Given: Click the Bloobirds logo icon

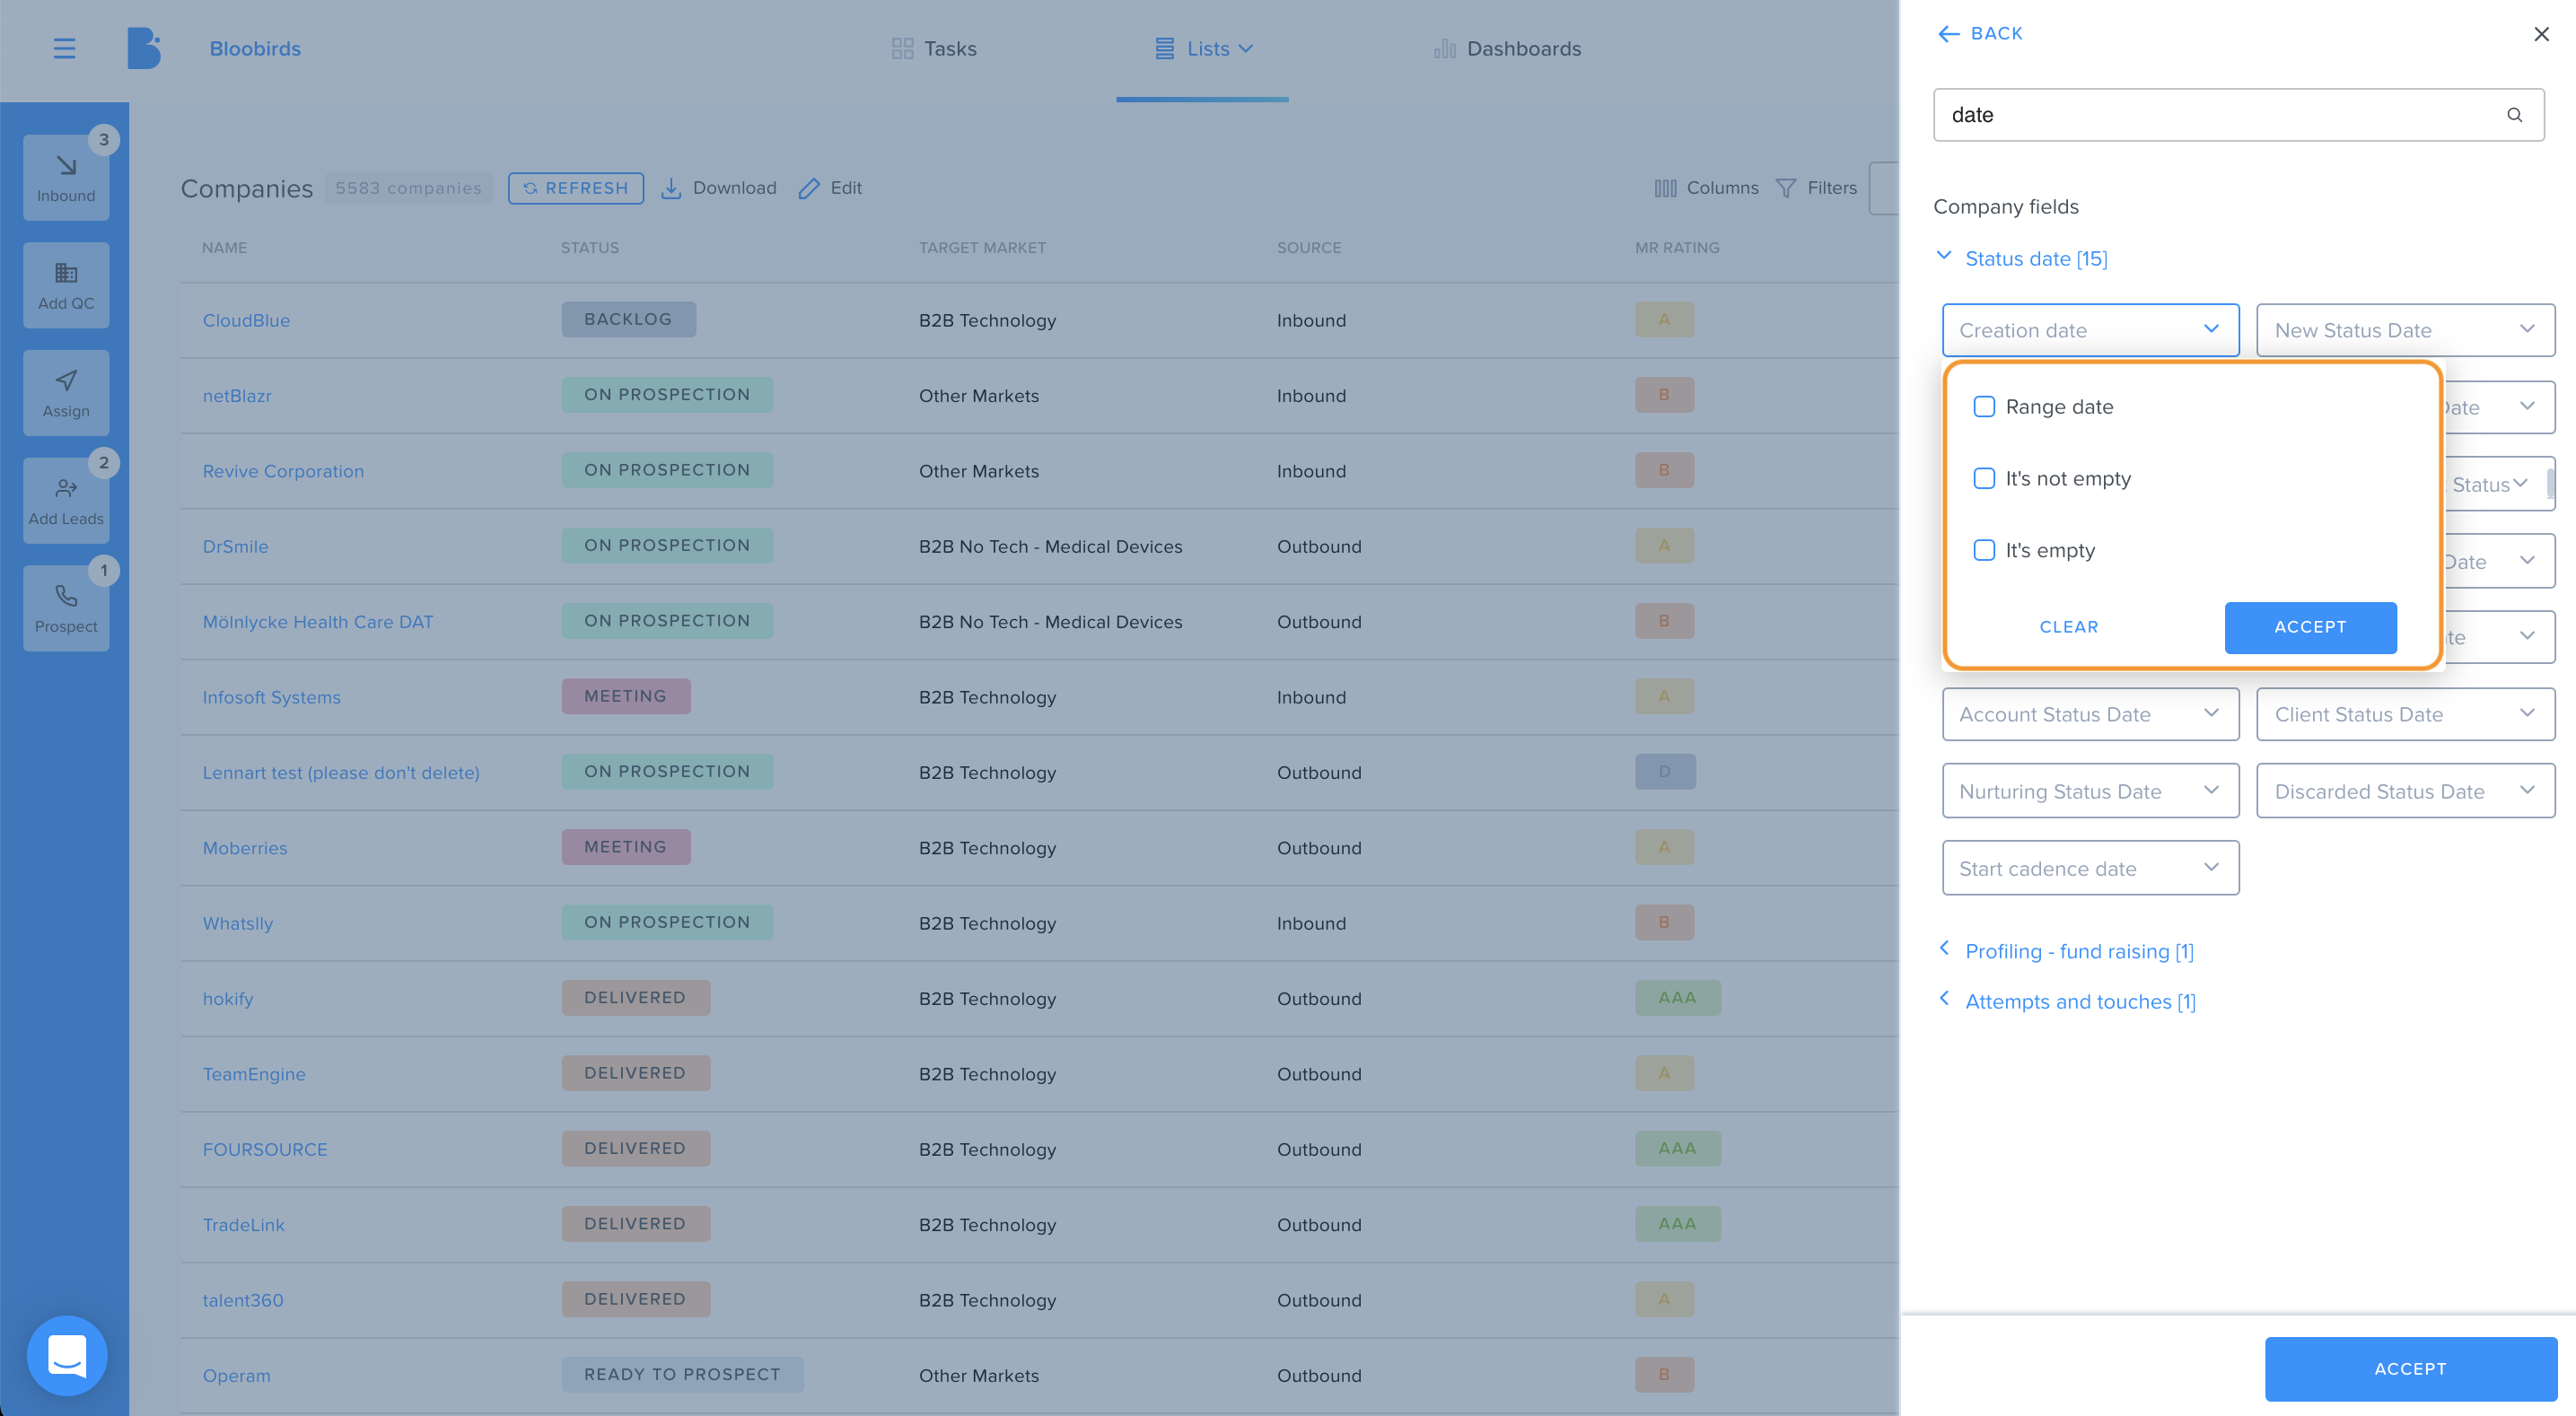Looking at the screenshot, I should 143,48.
